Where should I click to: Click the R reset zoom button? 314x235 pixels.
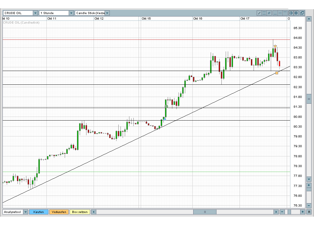[309, 212]
